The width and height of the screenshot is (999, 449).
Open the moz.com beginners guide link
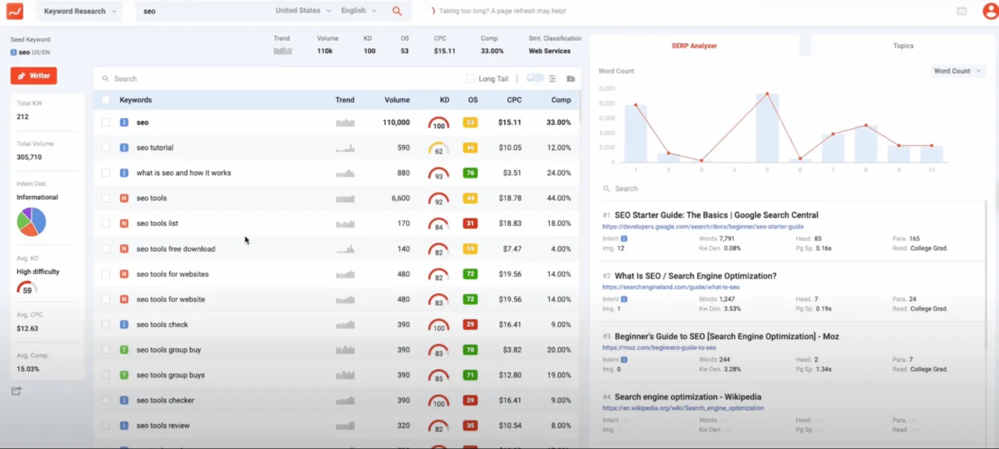(x=658, y=348)
